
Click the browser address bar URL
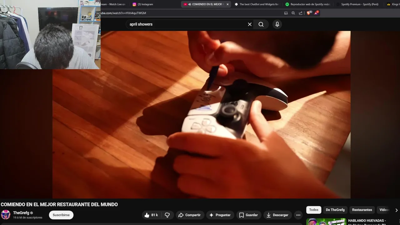[x=123, y=13]
